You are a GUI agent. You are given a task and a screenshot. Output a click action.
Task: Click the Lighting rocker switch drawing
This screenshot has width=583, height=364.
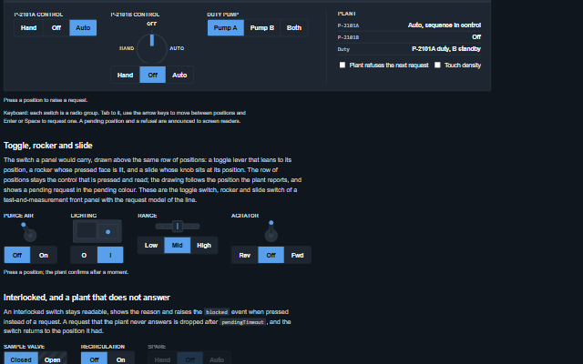tap(97, 231)
